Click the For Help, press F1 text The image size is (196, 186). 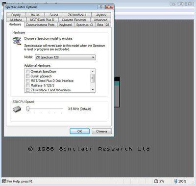tap(20, 181)
